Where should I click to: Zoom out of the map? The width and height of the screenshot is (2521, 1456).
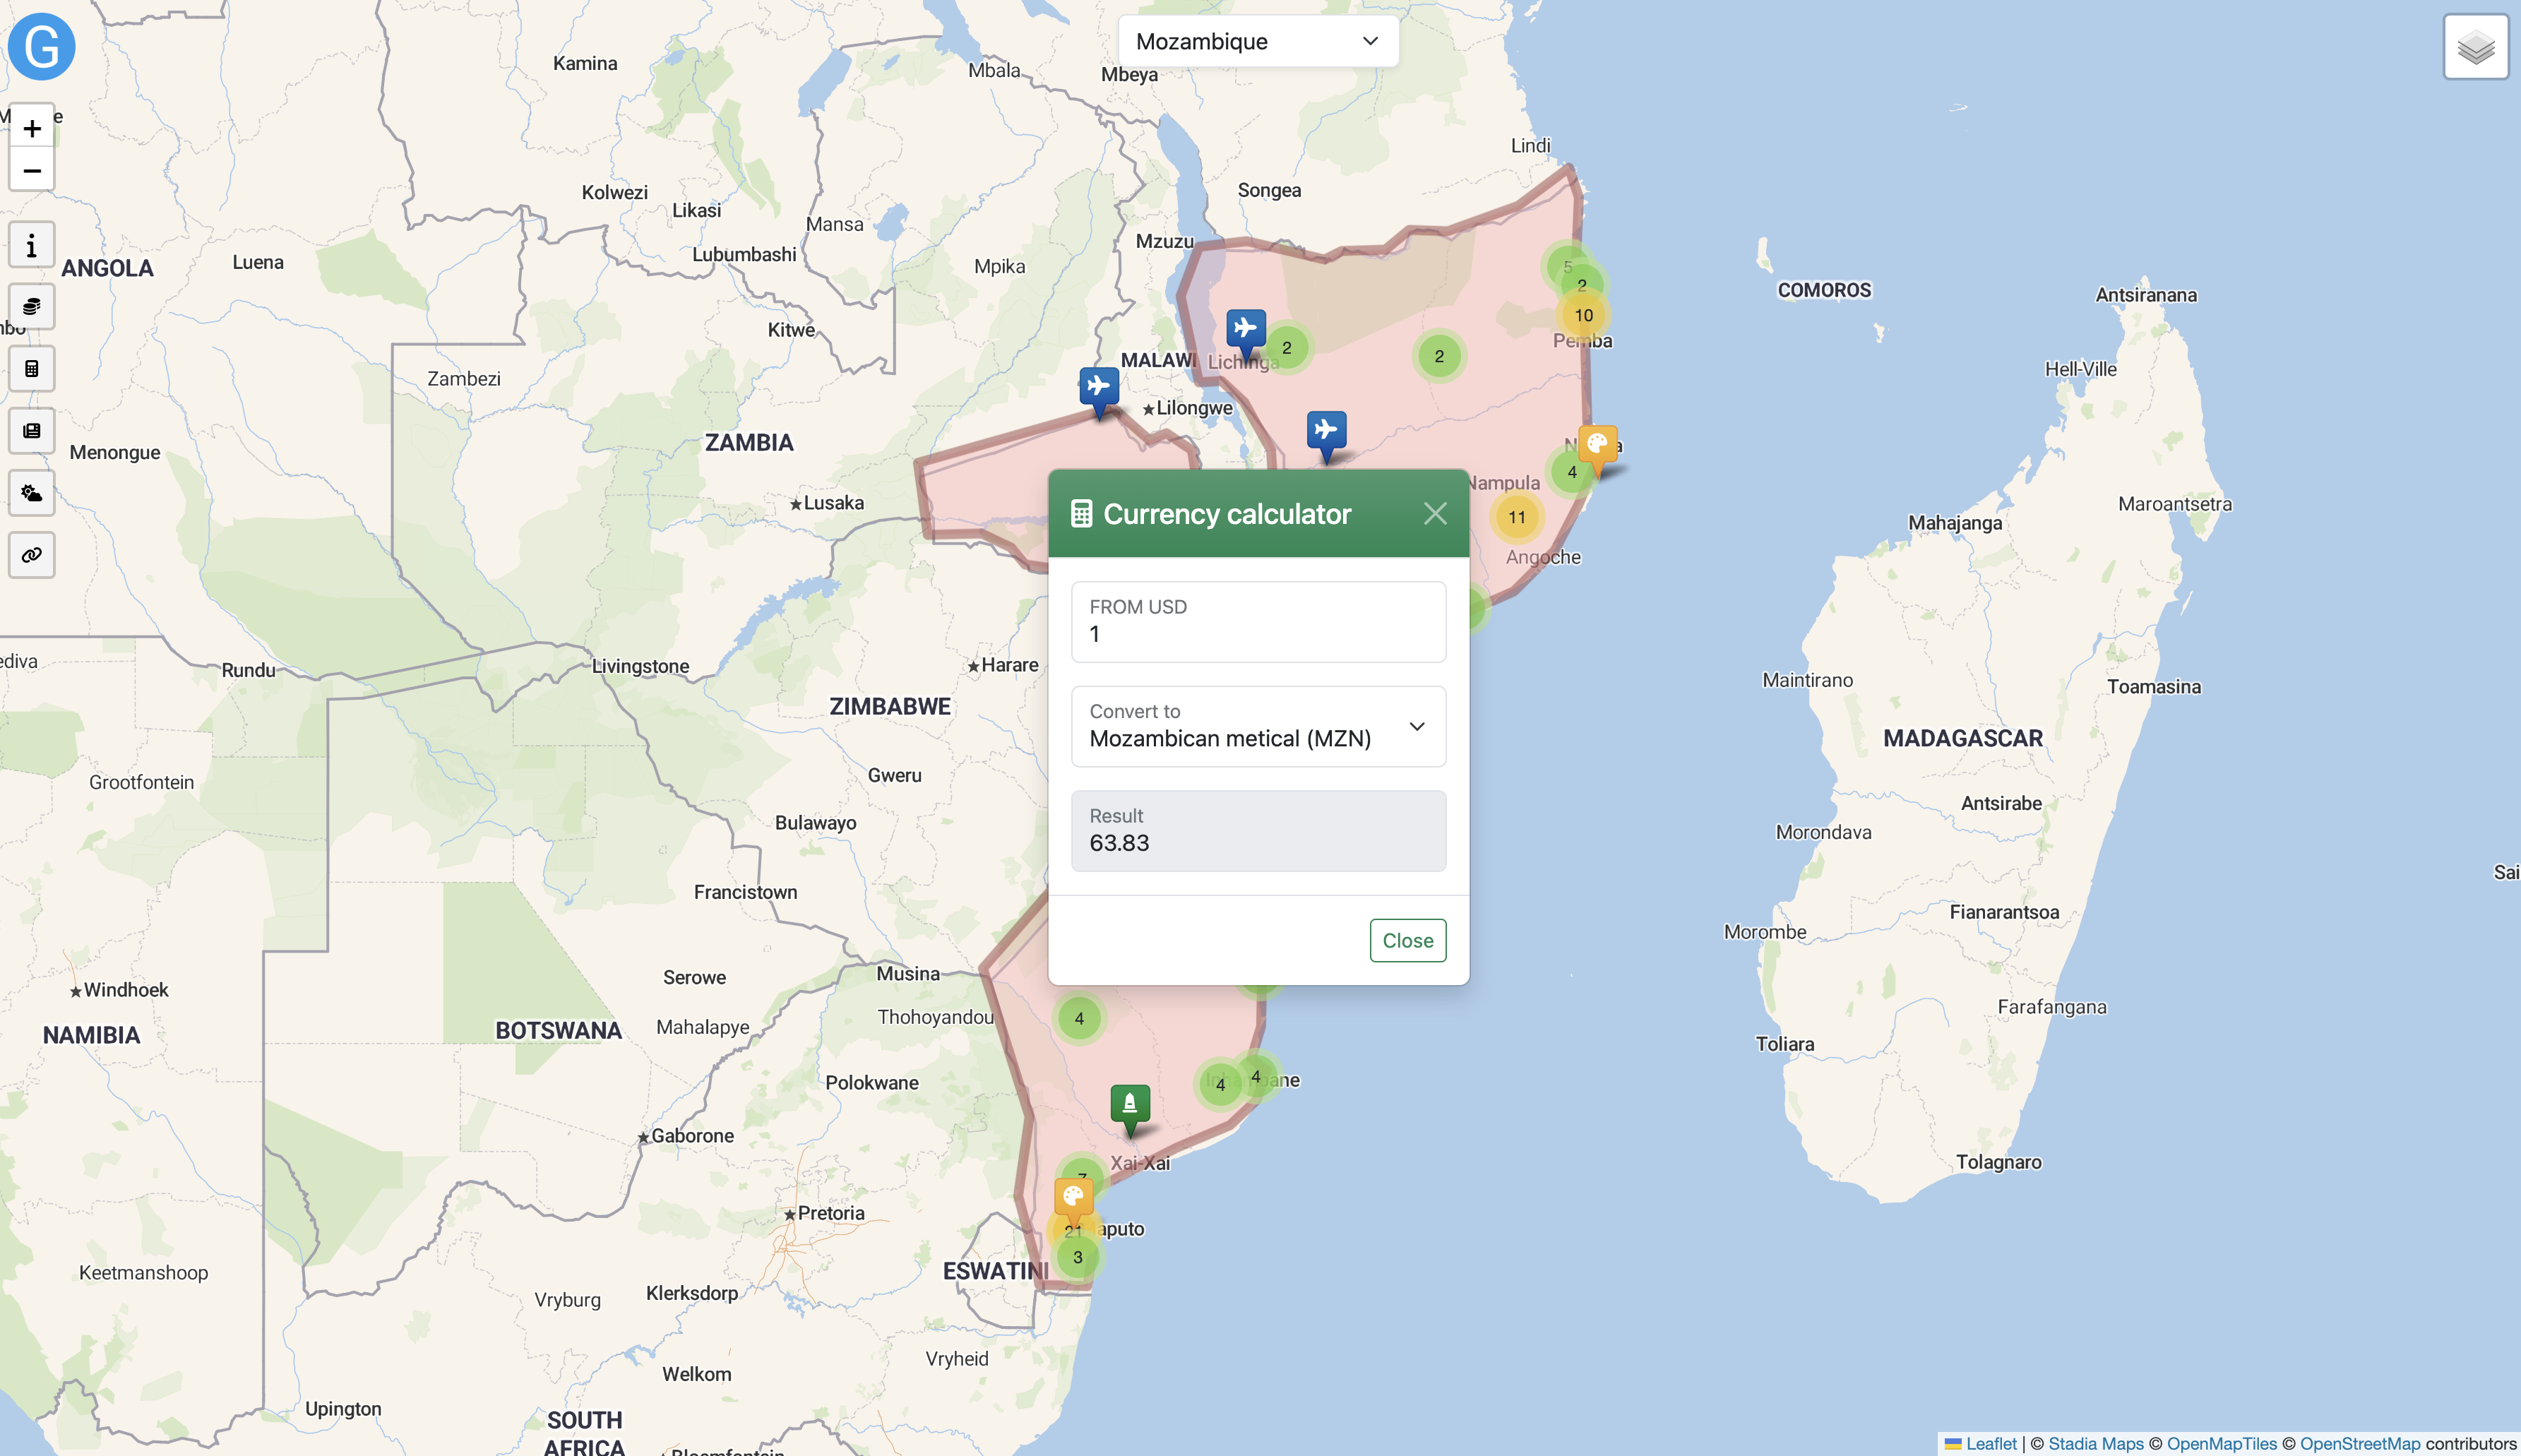pyautogui.click(x=32, y=171)
